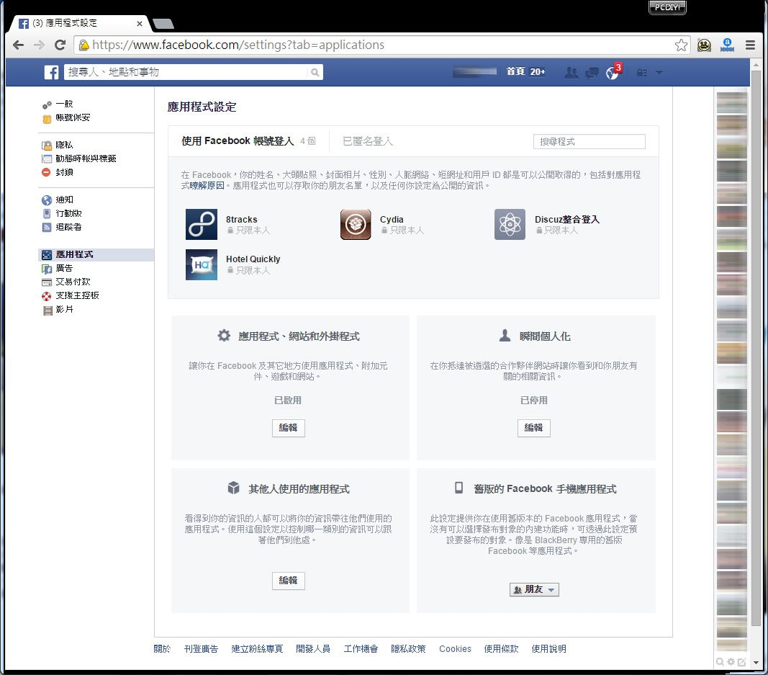The width and height of the screenshot is (768, 675).
Task: Click the page vertical scrollbar
Action: (756, 348)
